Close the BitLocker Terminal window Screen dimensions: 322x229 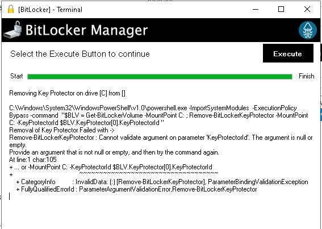pyautogui.click(x=307, y=9)
